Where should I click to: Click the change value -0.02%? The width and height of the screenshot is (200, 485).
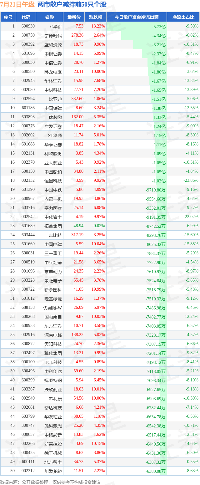click(x=99, y=226)
